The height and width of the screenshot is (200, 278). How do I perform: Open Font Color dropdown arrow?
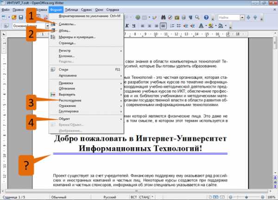(206, 26)
